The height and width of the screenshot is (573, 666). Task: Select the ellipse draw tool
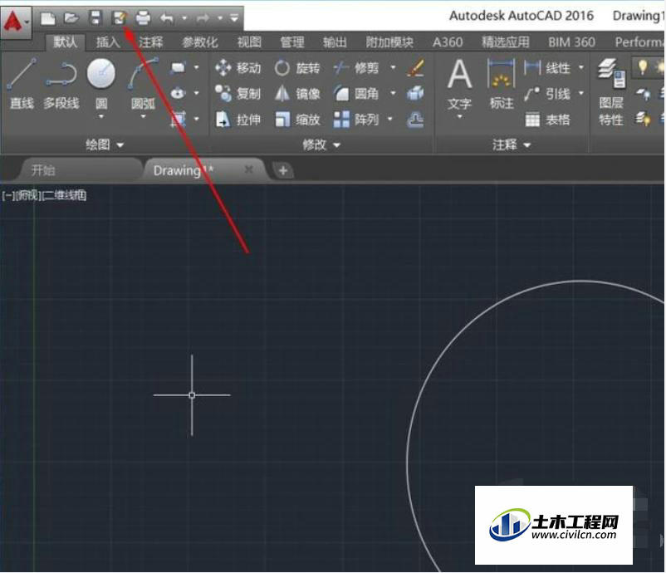pos(178,93)
